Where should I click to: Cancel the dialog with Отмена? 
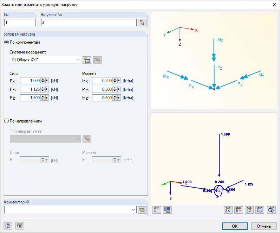264,226
